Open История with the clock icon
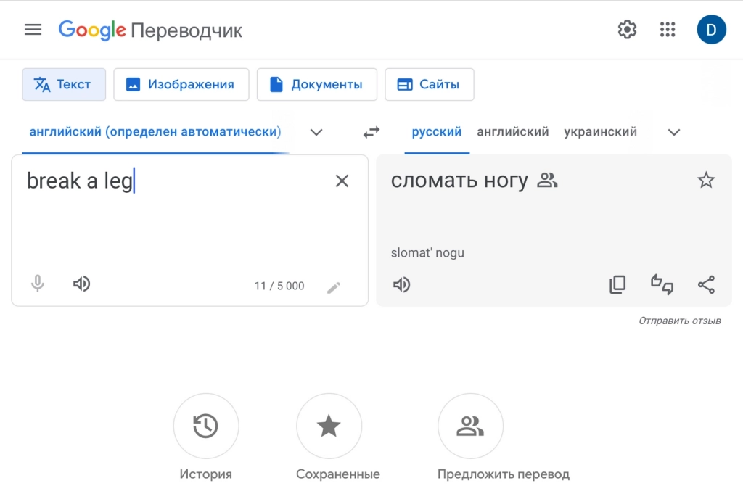This screenshot has width=743, height=499. [206, 426]
